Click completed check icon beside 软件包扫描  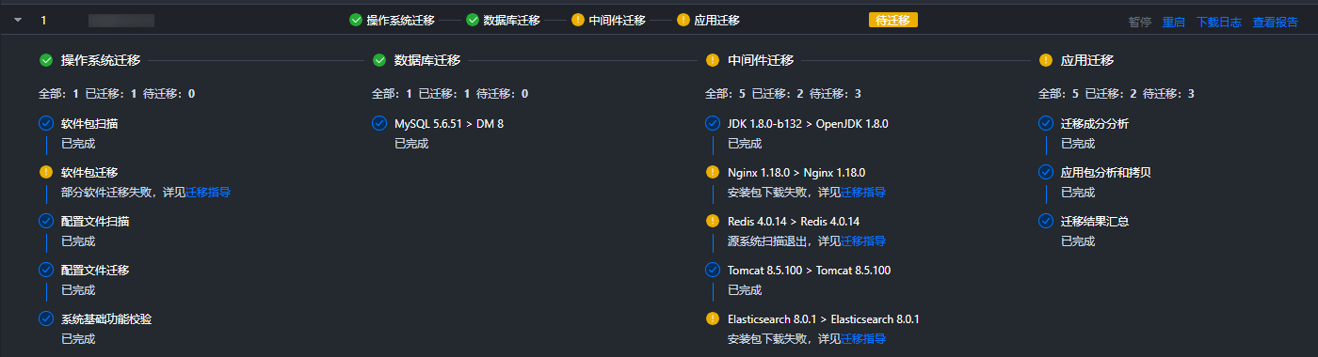click(x=46, y=123)
